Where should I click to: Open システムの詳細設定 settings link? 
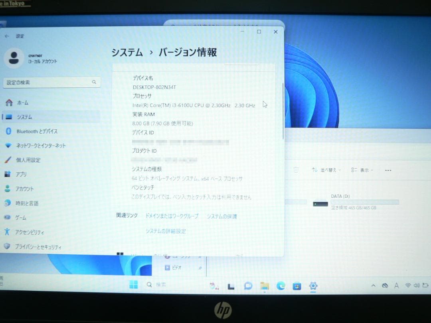(x=166, y=231)
